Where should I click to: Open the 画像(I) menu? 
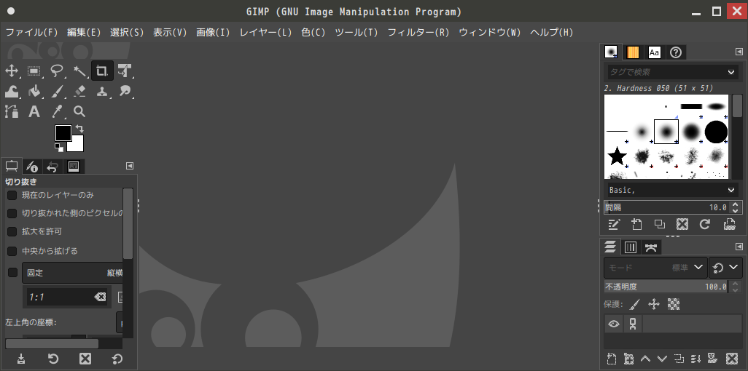coord(213,33)
